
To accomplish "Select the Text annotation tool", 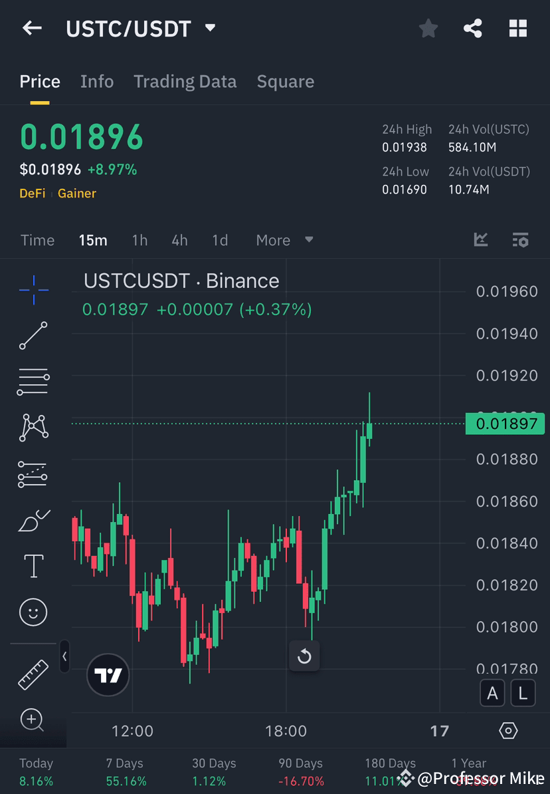I will coord(33,565).
